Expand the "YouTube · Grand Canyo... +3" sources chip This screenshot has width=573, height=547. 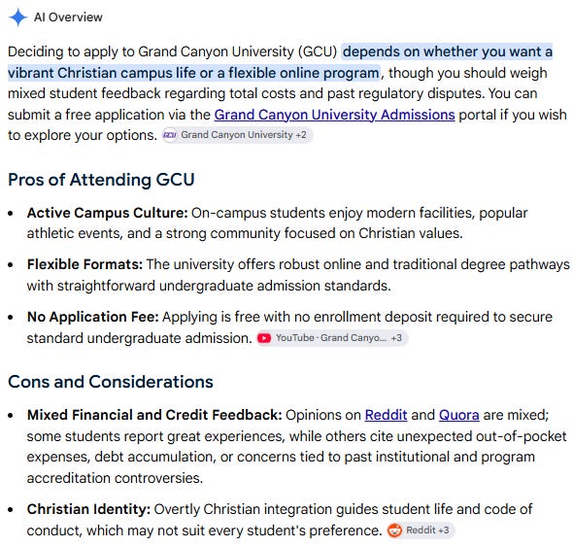[332, 338]
